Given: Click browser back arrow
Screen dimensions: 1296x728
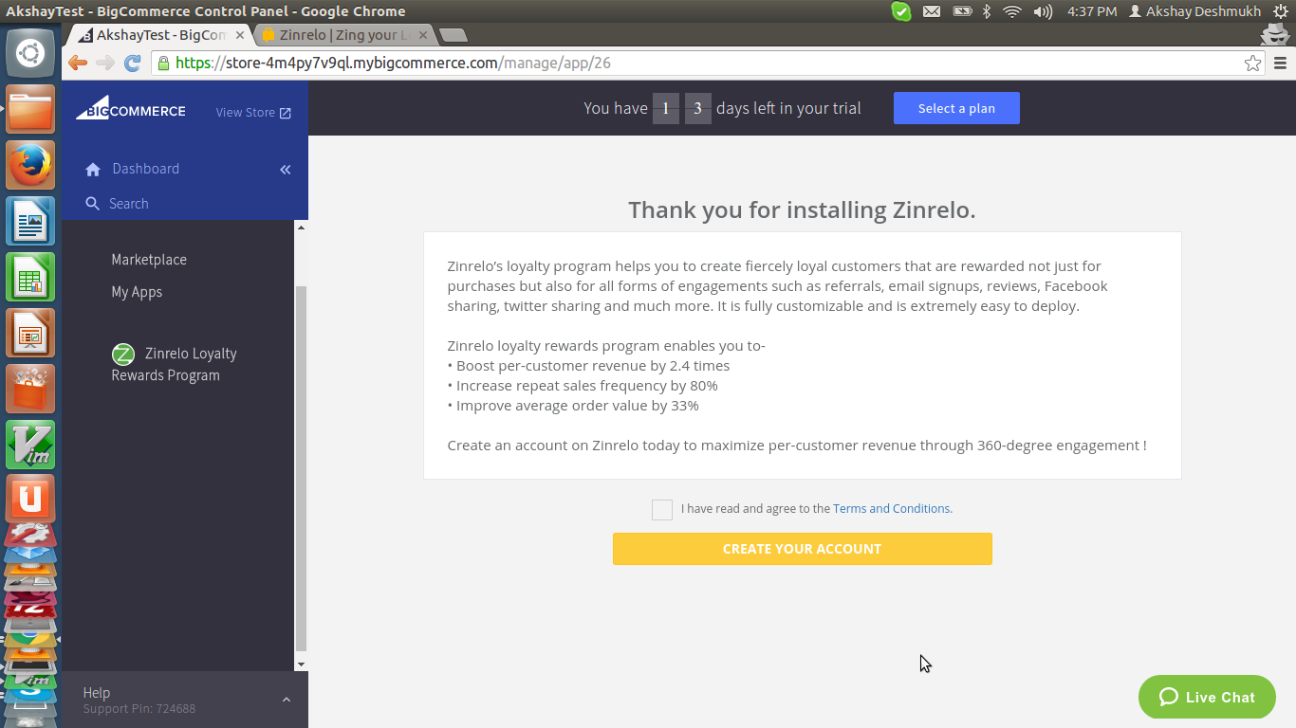Looking at the screenshot, I should (x=78, y=64).
